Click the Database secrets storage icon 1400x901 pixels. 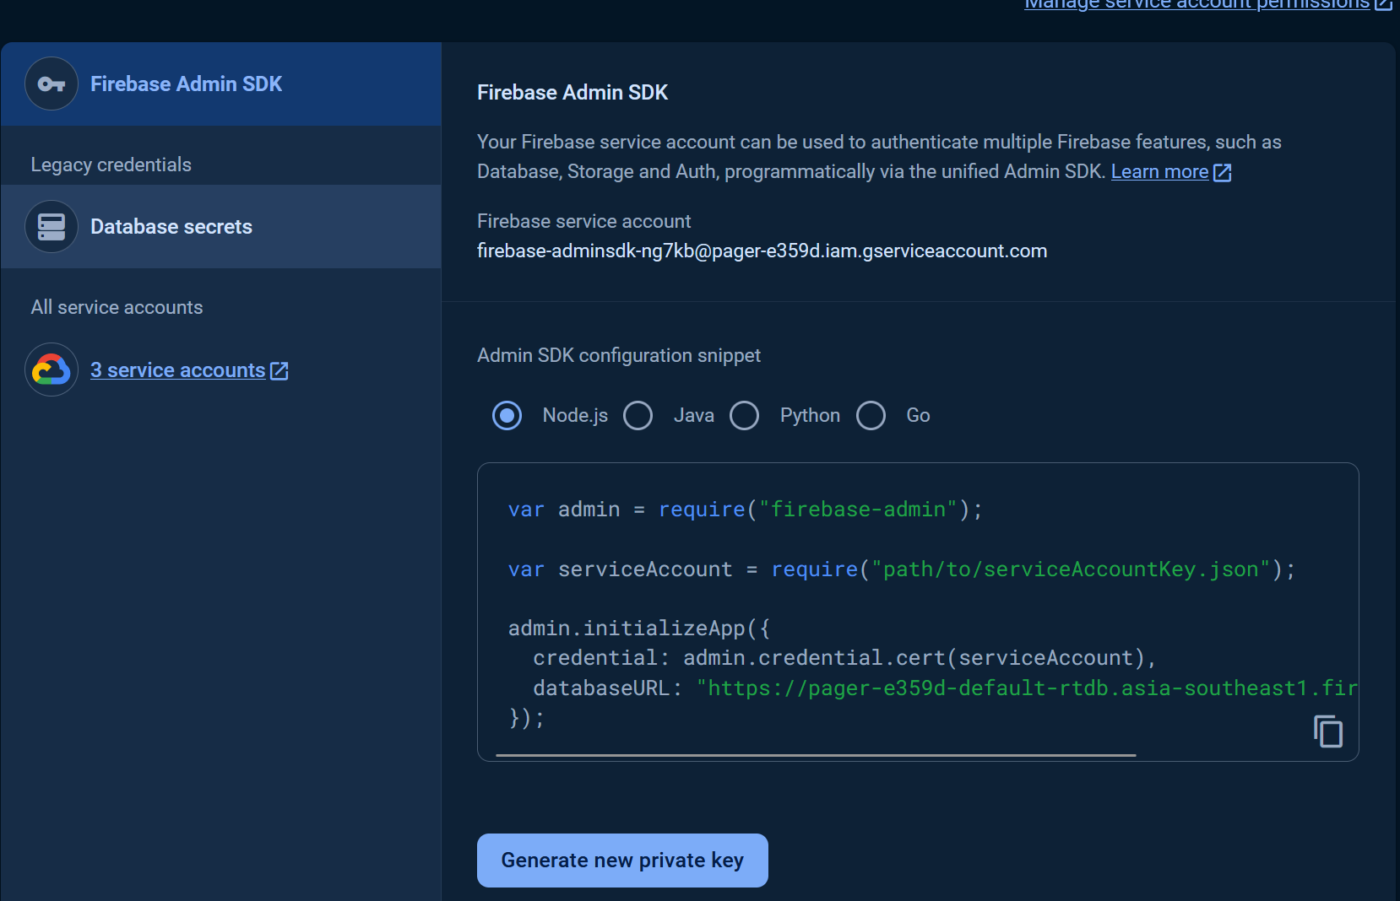coord(52,227)
